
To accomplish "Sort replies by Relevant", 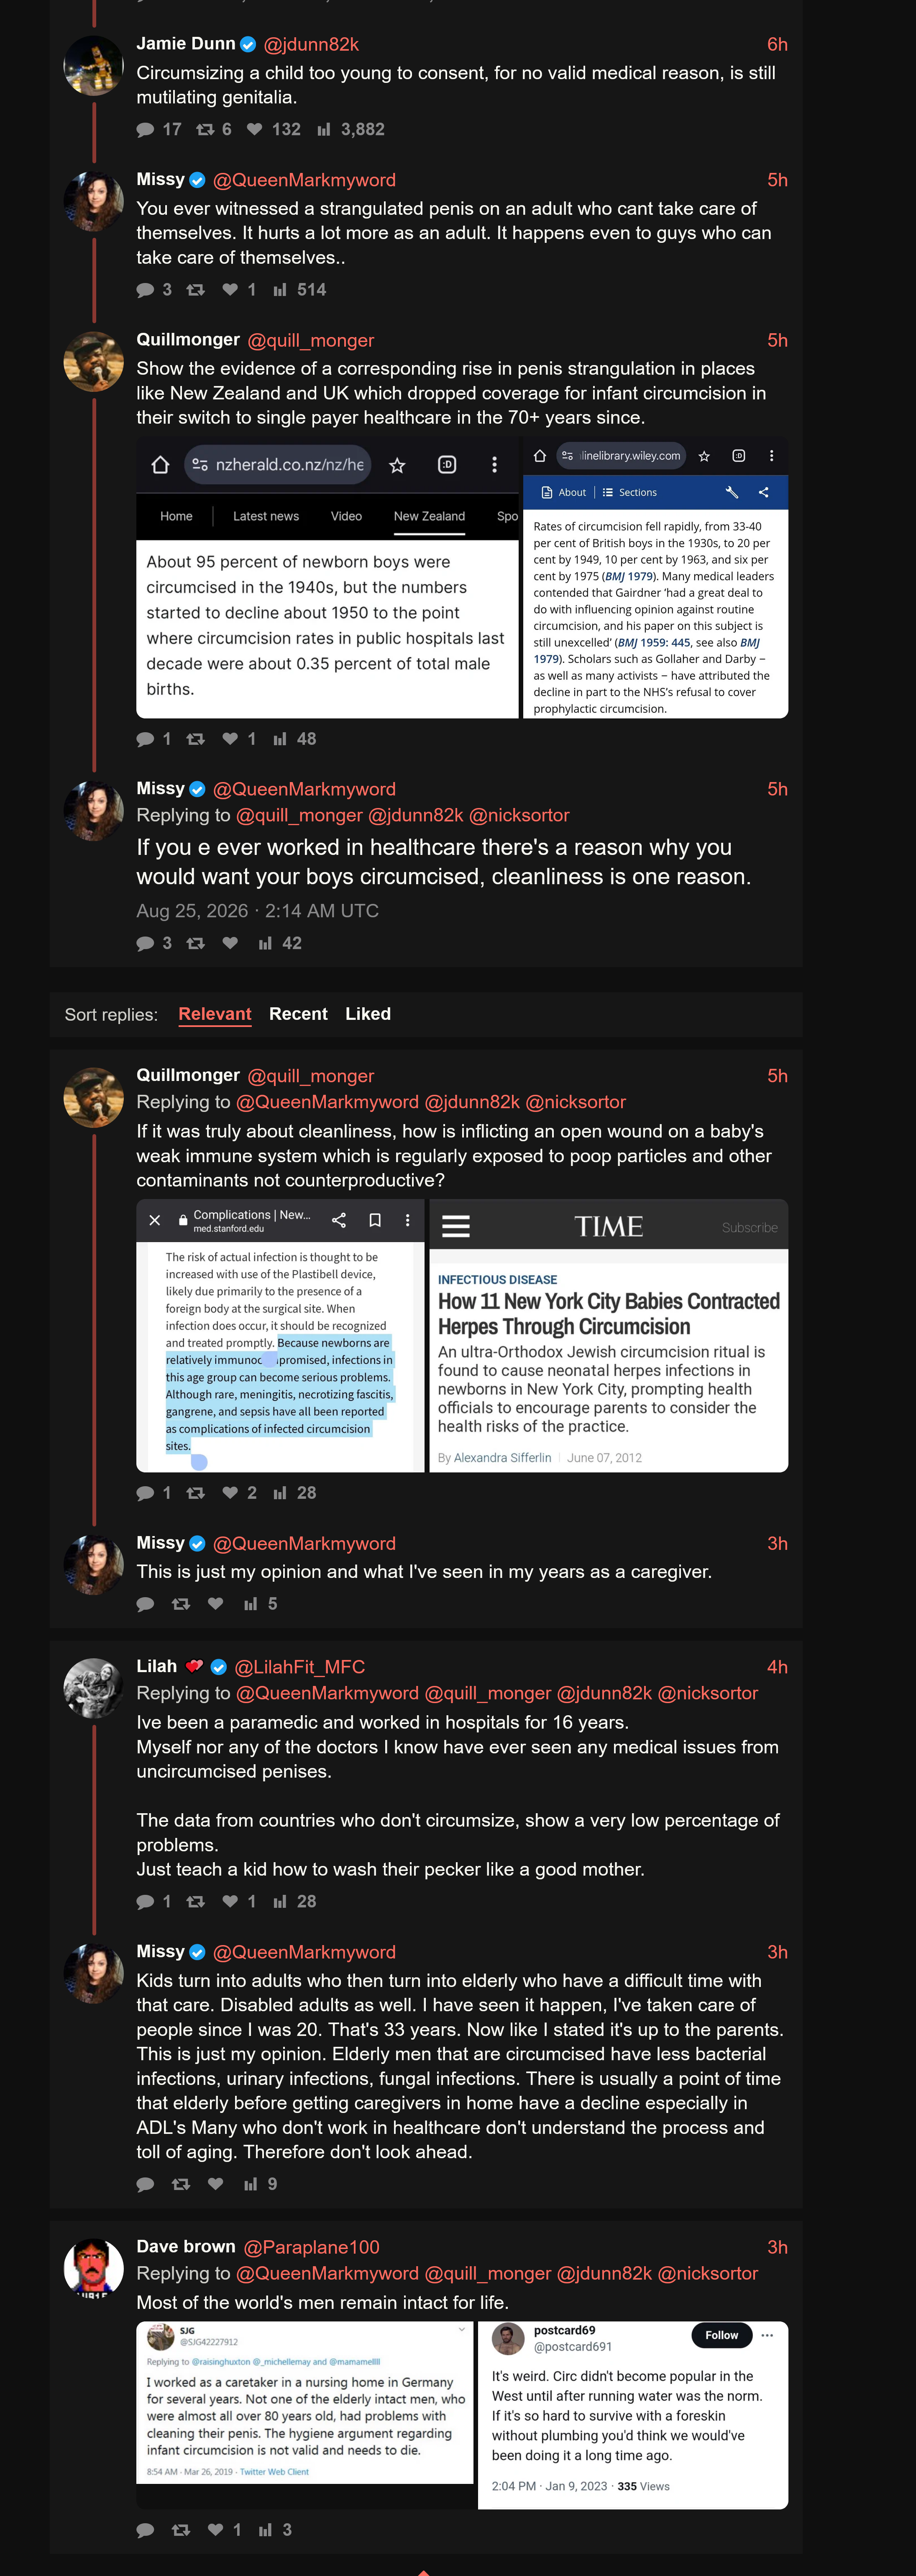I will click(x=215, y=1014).
